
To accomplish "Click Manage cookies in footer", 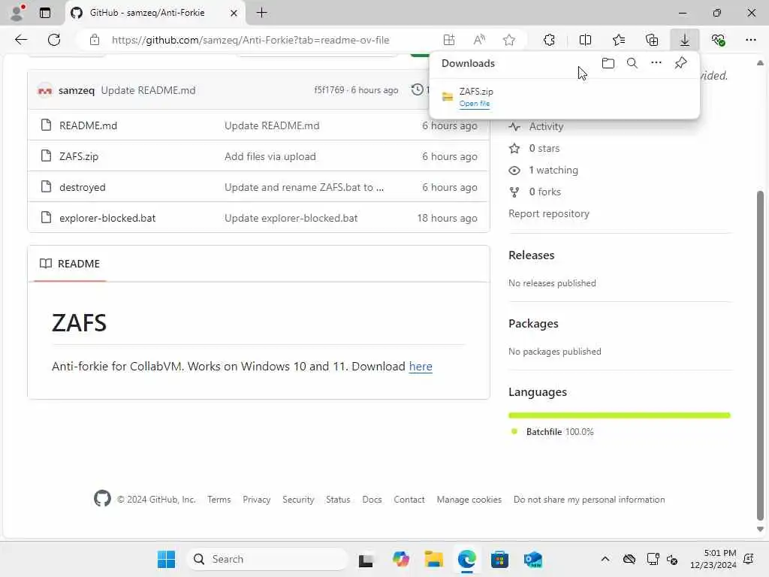I will (x=469, y=500).
